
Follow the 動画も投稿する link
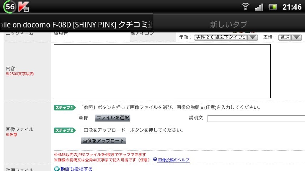[x=76, y=169]
